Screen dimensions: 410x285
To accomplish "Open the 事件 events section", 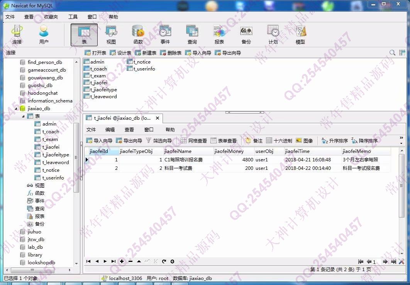I will coord(165,35).
